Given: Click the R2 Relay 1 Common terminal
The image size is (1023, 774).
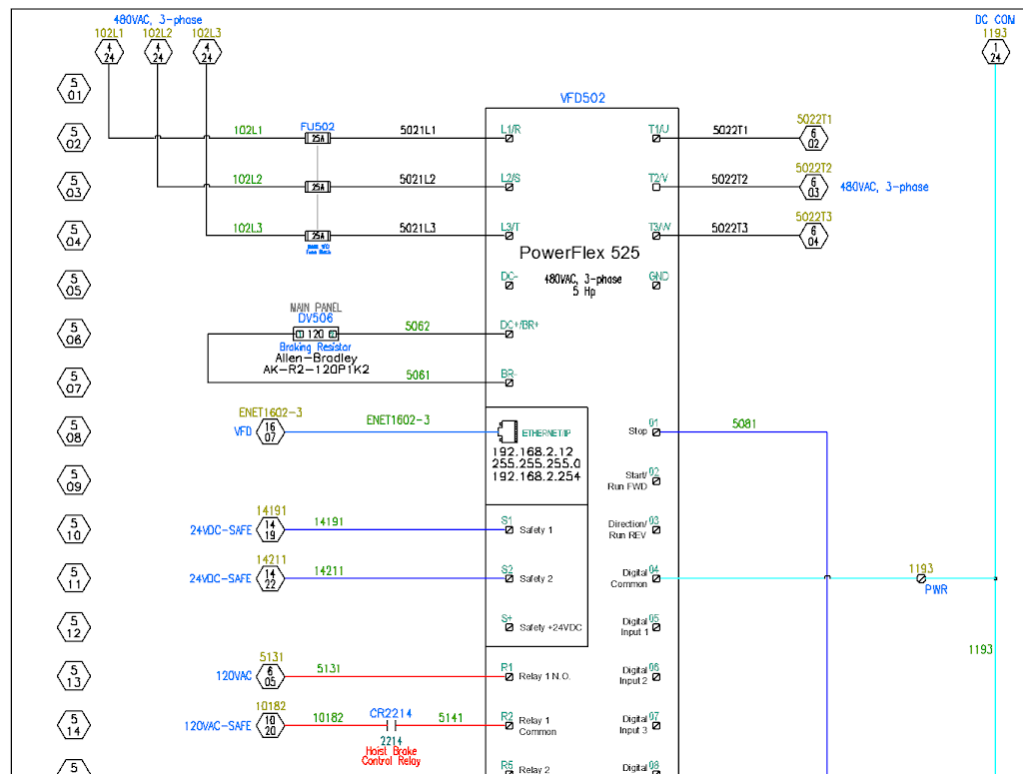Looking at the screenshot, I should tap(510, 725).
